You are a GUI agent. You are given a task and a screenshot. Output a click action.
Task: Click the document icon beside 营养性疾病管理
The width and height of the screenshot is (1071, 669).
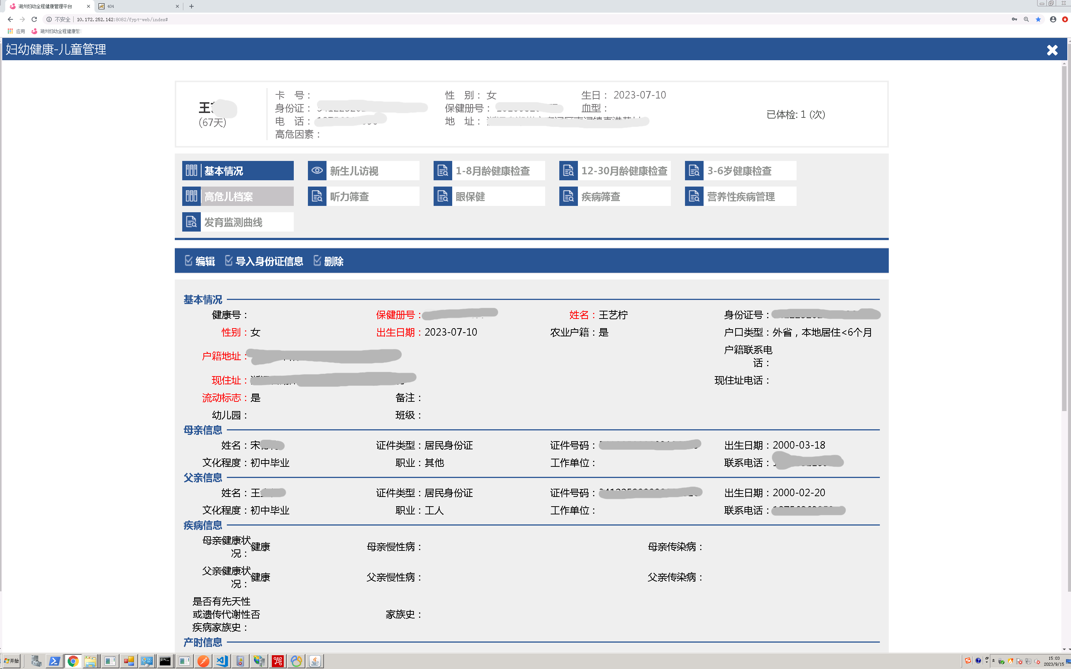tap(694, 196)
